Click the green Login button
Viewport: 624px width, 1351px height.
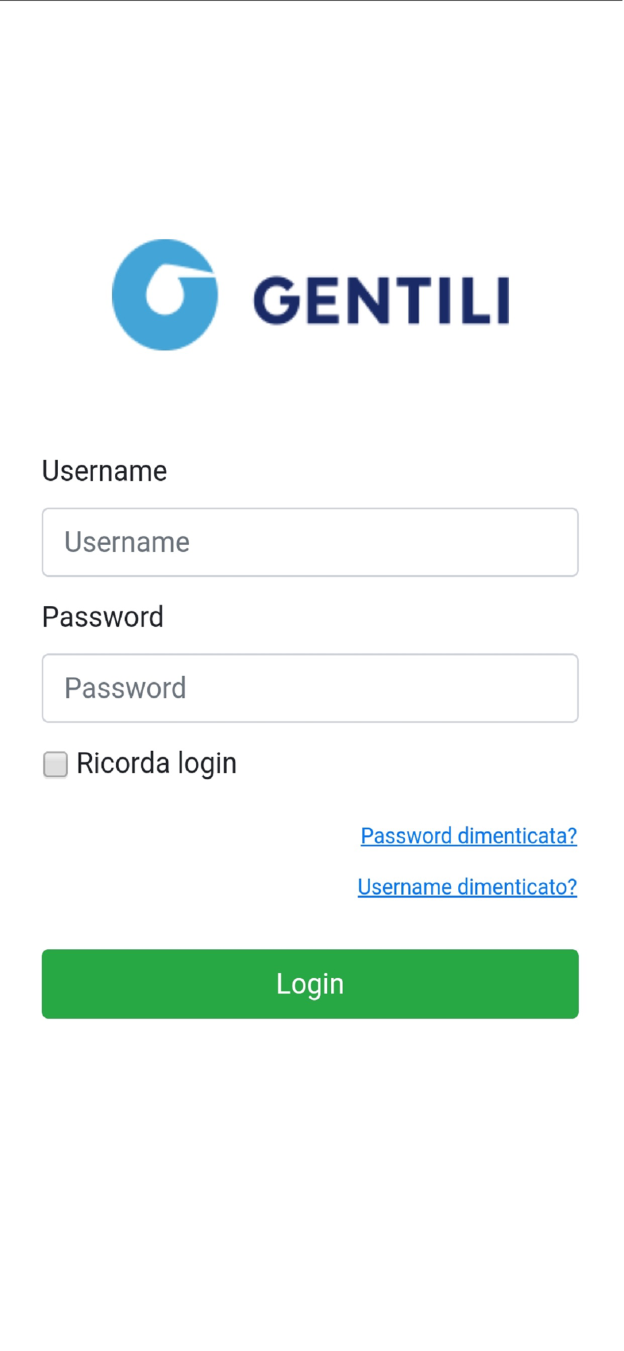[310, 984]
